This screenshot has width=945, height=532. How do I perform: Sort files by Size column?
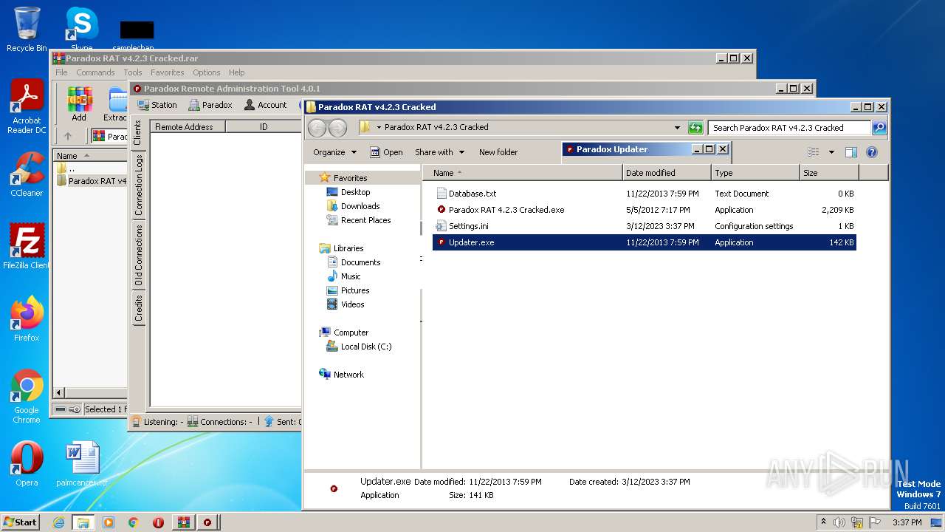click(x=829, y=173)
